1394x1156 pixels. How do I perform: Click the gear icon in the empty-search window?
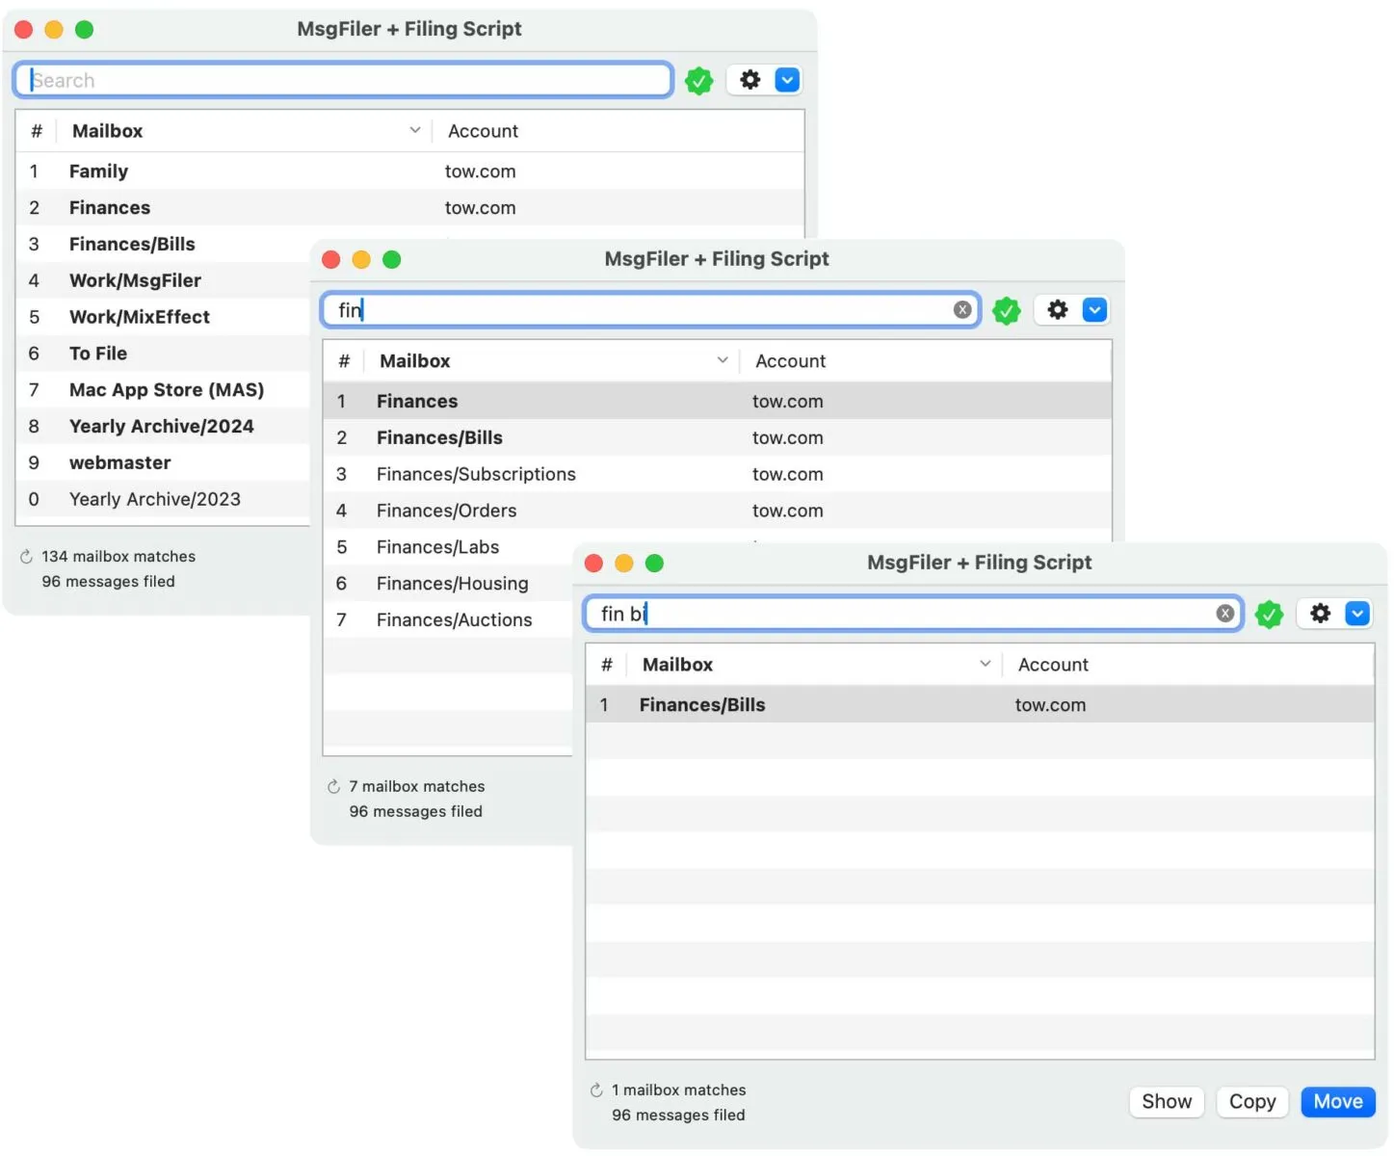tap(750, 80)
